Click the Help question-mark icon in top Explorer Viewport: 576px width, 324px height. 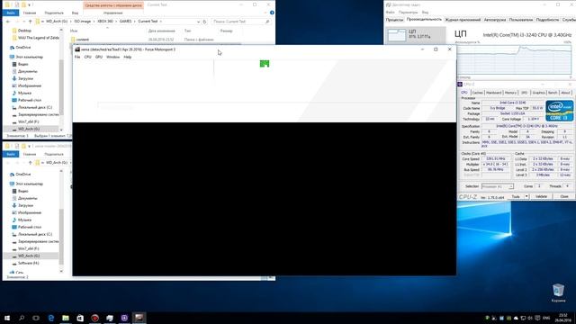pos(272,13)
